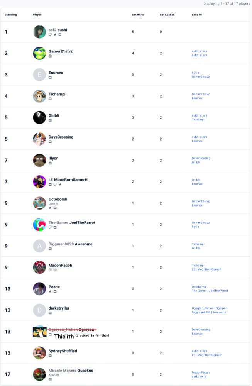The image size is (252, 386).
Task: Open Octobomb link in Peace's Lost To
Action: point(199,287)
